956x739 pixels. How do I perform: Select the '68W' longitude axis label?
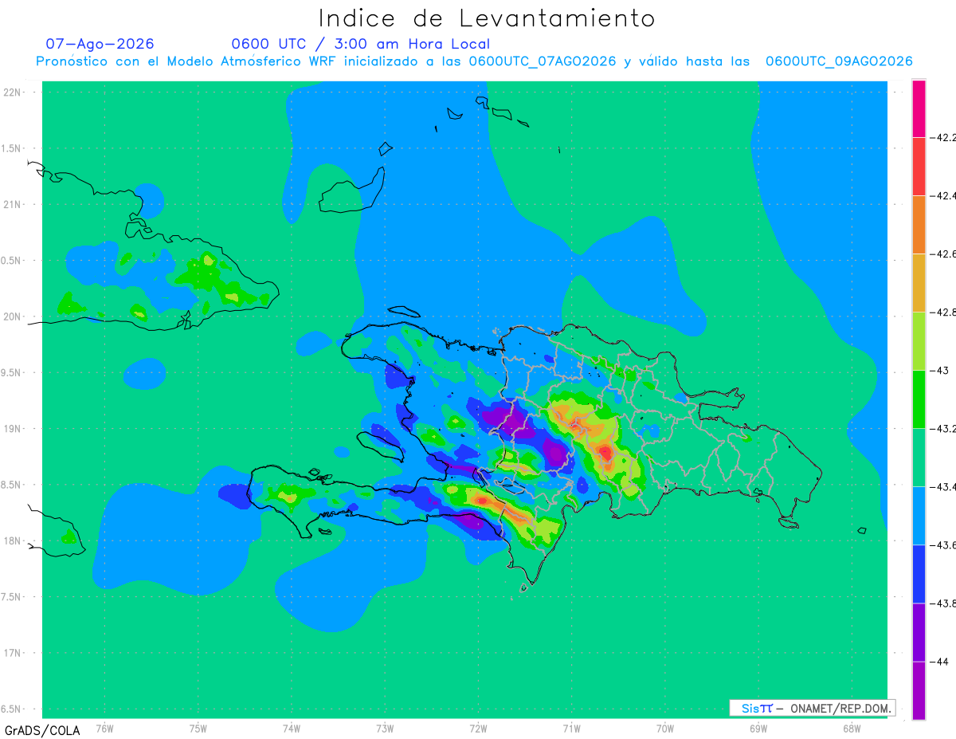pyautogui.click(x=851, y=727)
